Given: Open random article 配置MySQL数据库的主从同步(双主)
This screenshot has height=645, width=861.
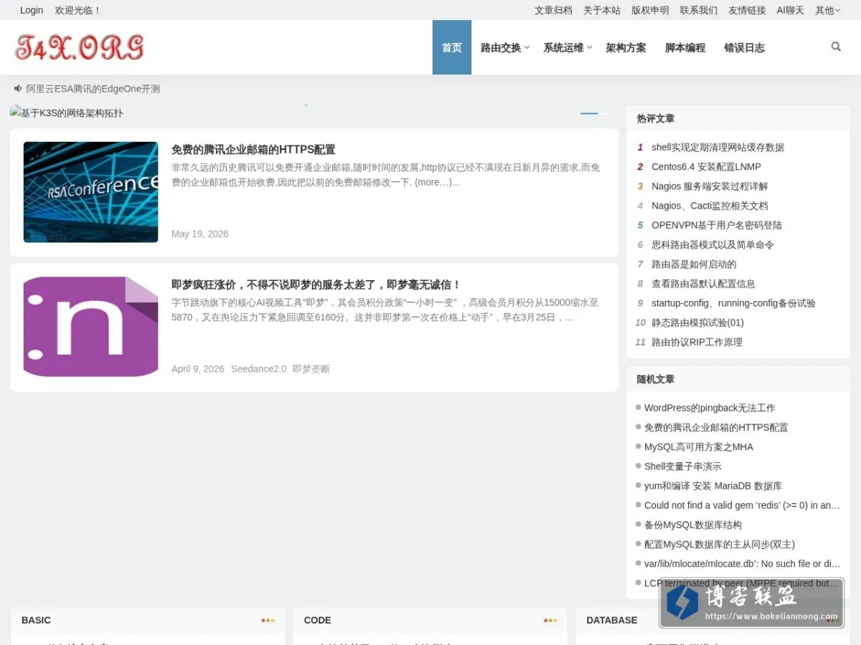Looking at the screenshot, I should click(720, 544).
